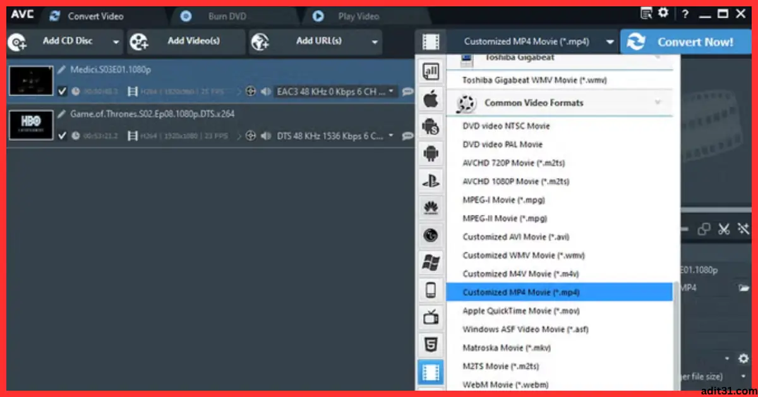Open output folder icon beside MP4
The image size is (758, 397).
pyautogui.click(x=743, y=288)
